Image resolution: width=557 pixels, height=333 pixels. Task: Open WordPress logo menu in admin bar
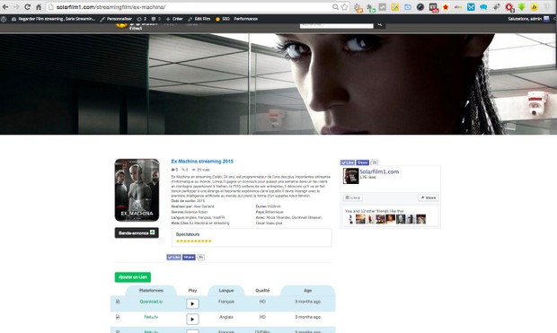tap(4, 19)
